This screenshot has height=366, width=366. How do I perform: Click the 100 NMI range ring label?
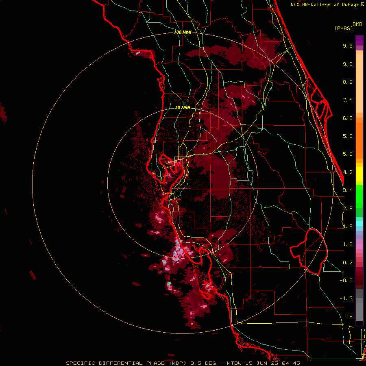[x=183, y=32]
